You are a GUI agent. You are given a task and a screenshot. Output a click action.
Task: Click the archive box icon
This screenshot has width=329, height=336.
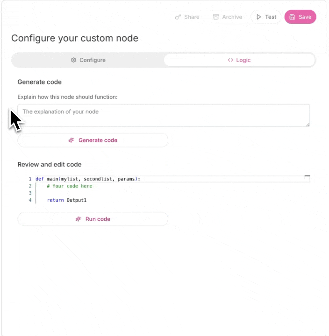tap(216, 17)
